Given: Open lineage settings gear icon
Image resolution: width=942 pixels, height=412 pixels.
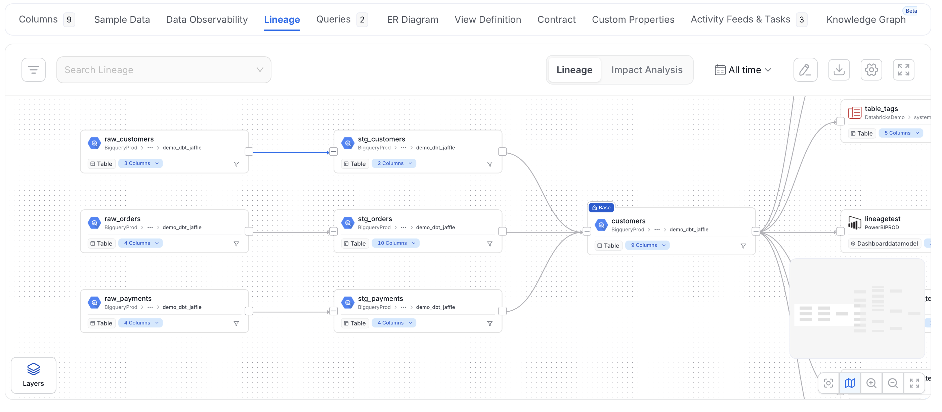Looking at the screenshot, I should click(871, 70).
